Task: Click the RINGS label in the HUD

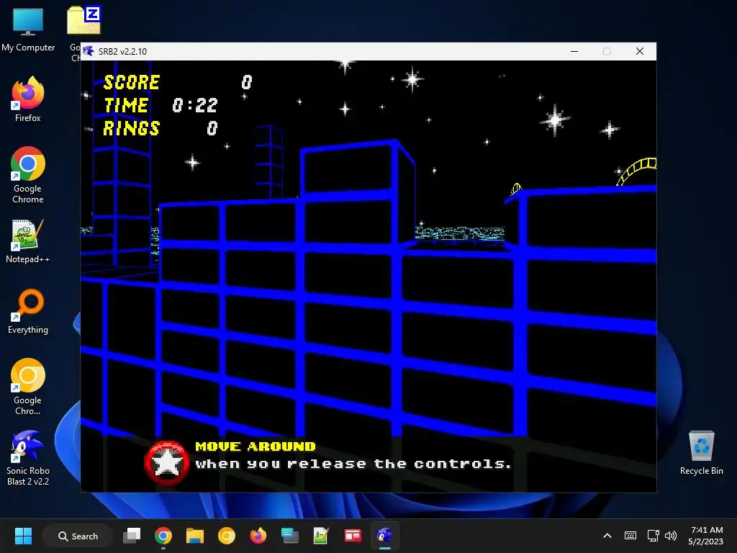Action: click(x=132, y=128)
